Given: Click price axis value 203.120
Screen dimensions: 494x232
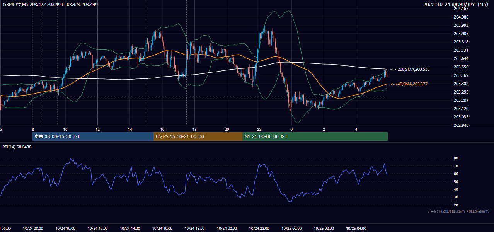Looking at the screenshot, I should pos(461,109).
